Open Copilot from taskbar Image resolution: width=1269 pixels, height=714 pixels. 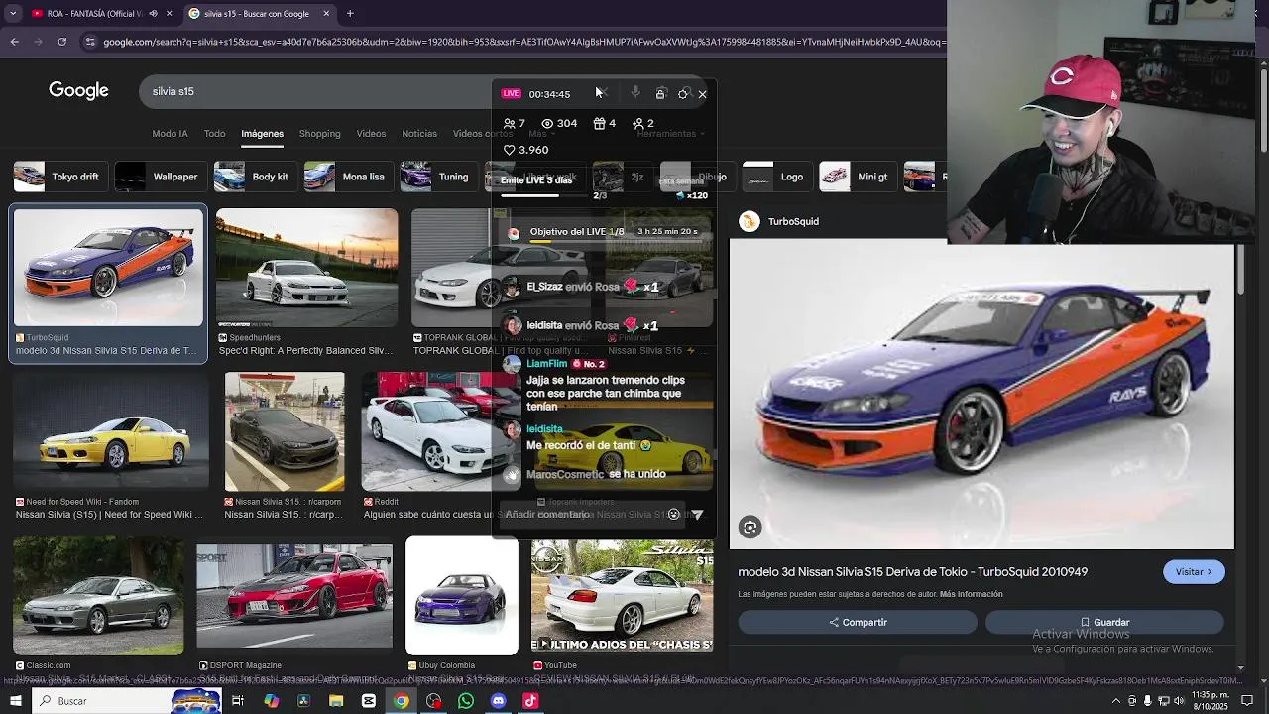tap(271, 701)
